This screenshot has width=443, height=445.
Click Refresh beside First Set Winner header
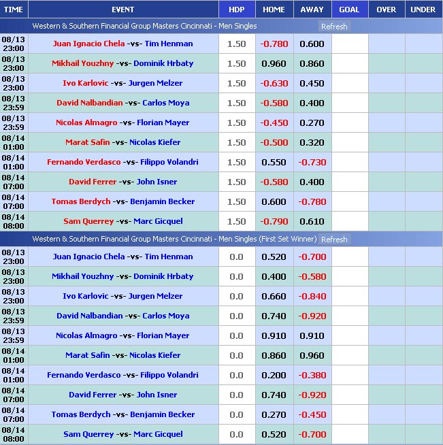333,240
